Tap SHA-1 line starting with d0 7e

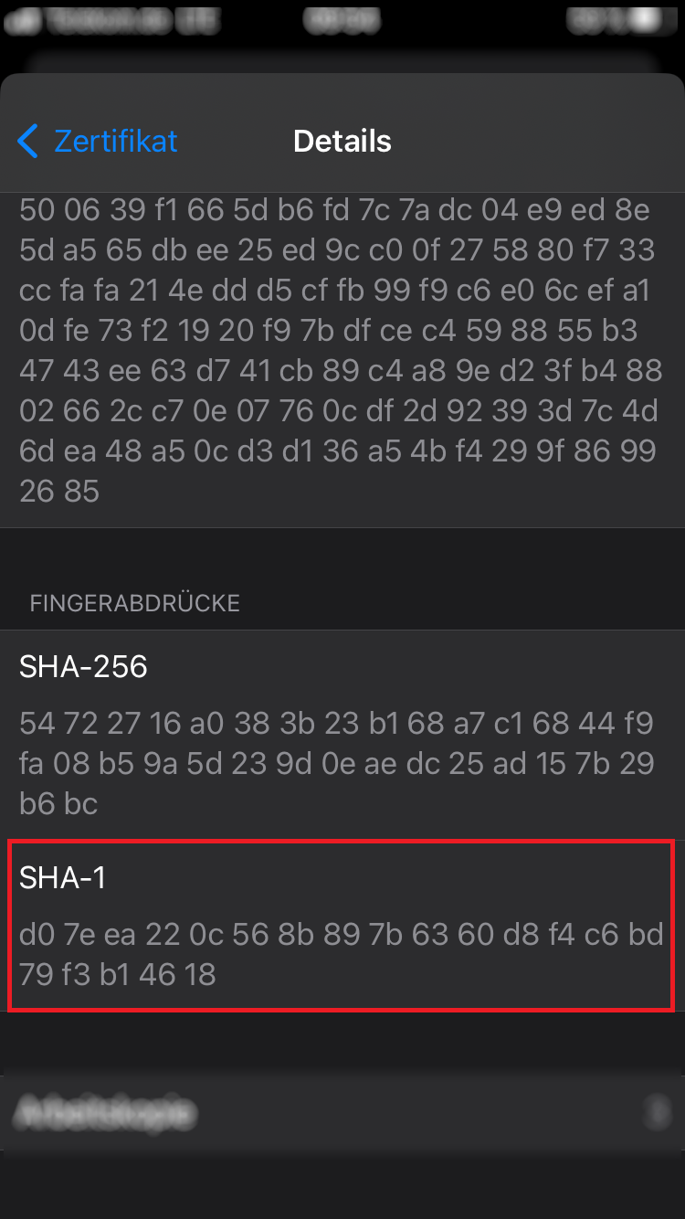click(341, 935)
